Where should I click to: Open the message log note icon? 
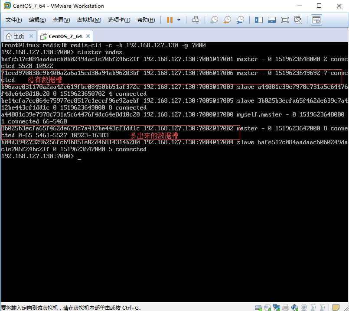point(336,308)
